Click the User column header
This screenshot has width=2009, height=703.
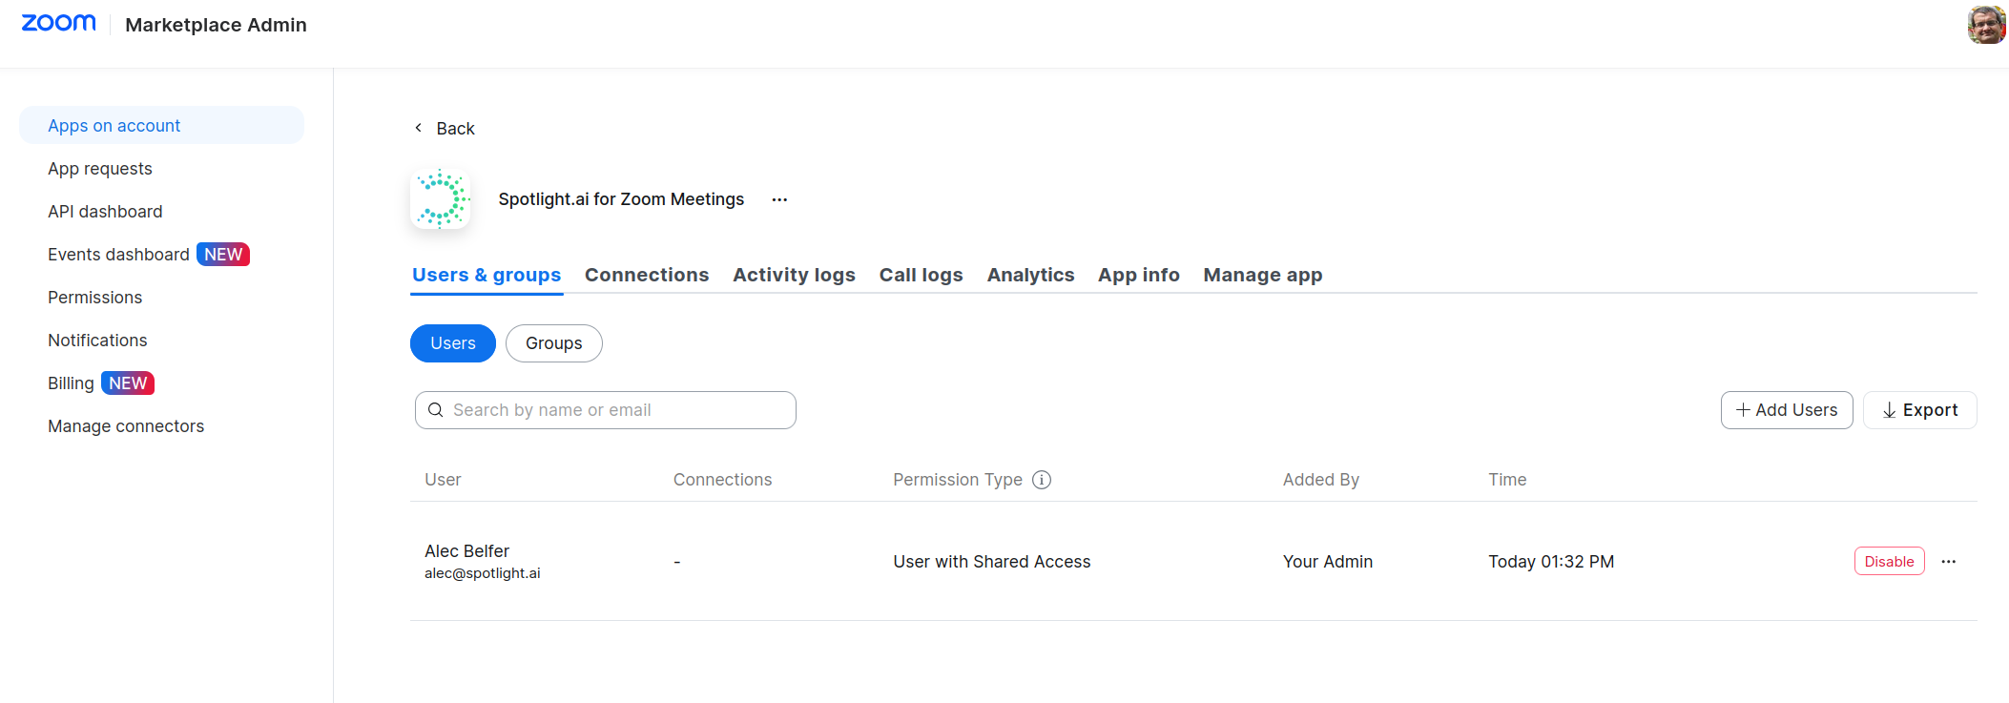pyautogui.click(x=443, y=480)
